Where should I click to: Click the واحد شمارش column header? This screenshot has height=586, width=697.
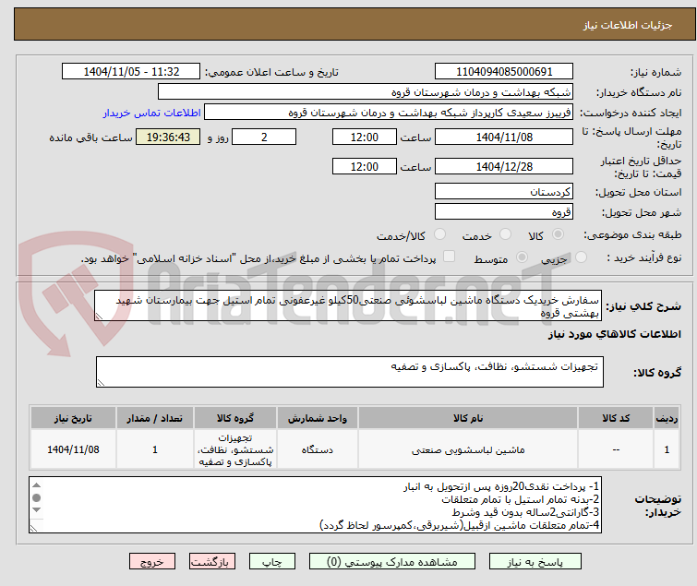317,418
